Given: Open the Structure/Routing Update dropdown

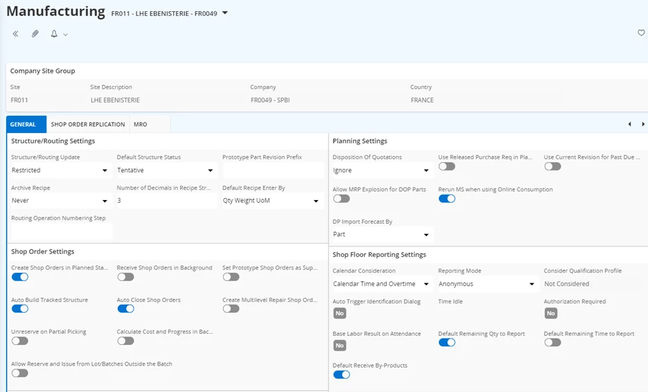Looking at the screenshot, I should [x=60, y=170].
